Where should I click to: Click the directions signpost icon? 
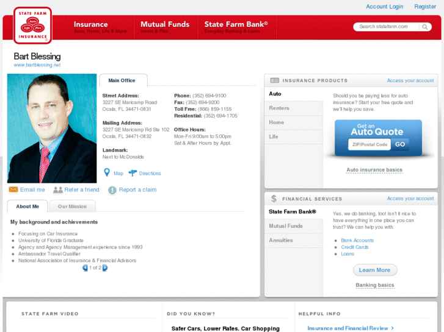click(133, 173)
